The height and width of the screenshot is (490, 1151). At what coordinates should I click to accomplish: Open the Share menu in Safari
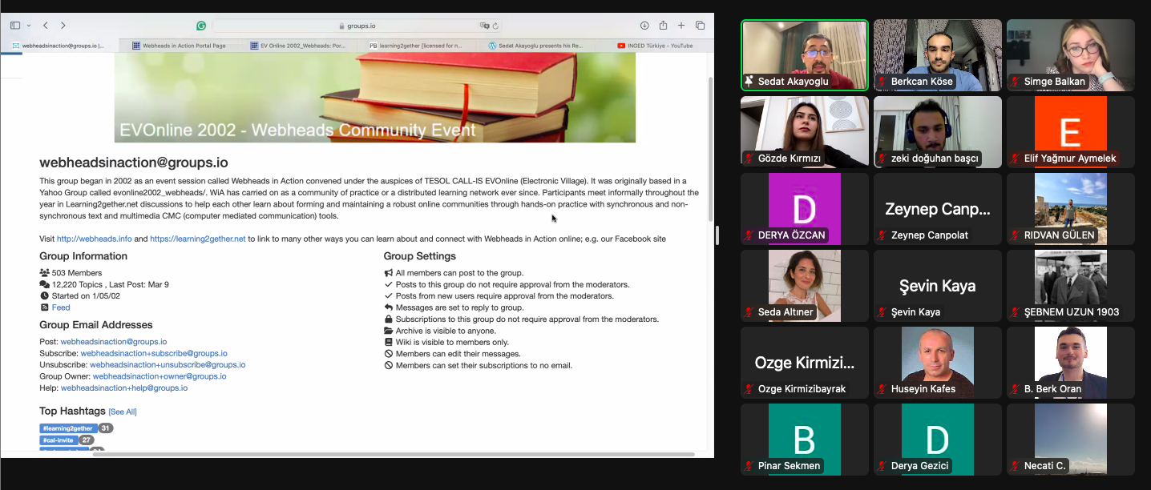coord(663,26)
